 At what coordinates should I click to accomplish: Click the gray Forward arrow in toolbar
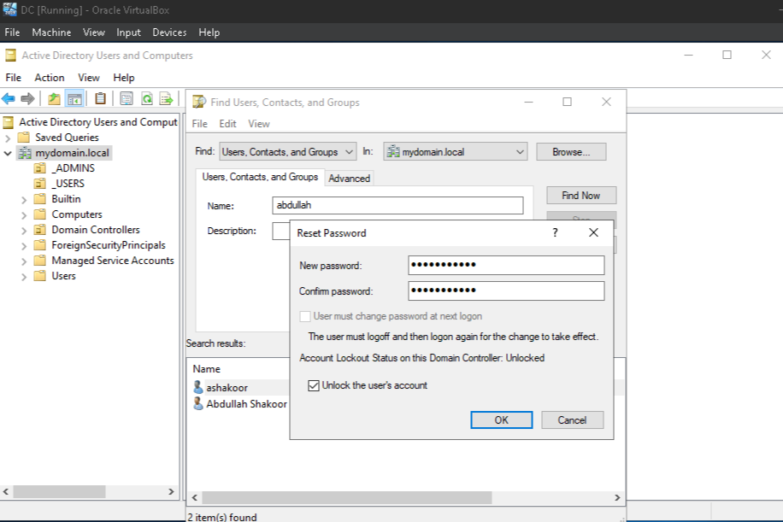(27, 99)
